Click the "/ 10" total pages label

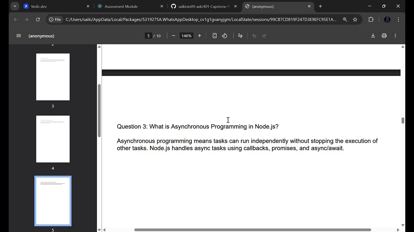(157, 36)
